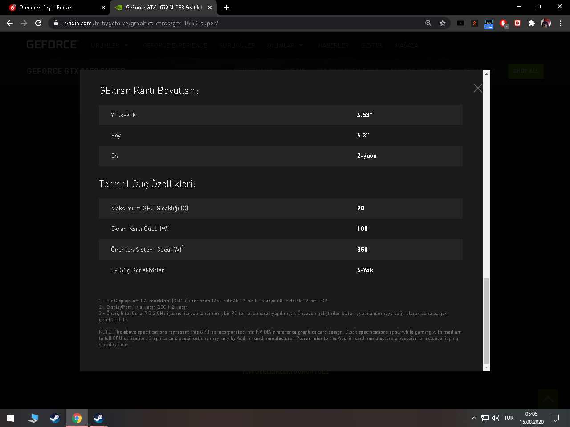The height and width of the screenshot is (427, 570).
Task: Select the Yükseklik value 4.53"
Action: [x=365, y=115]
